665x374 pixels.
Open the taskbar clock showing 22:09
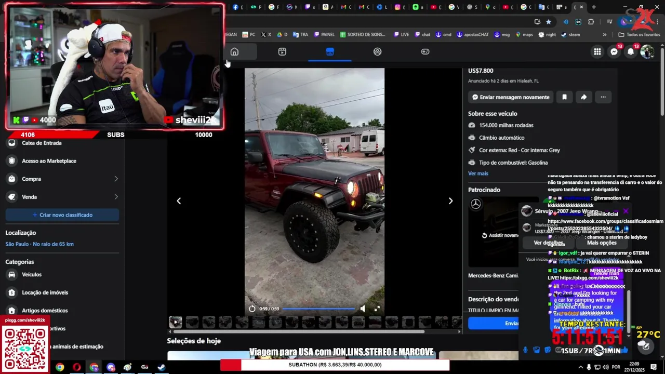[x=635, y=367]
